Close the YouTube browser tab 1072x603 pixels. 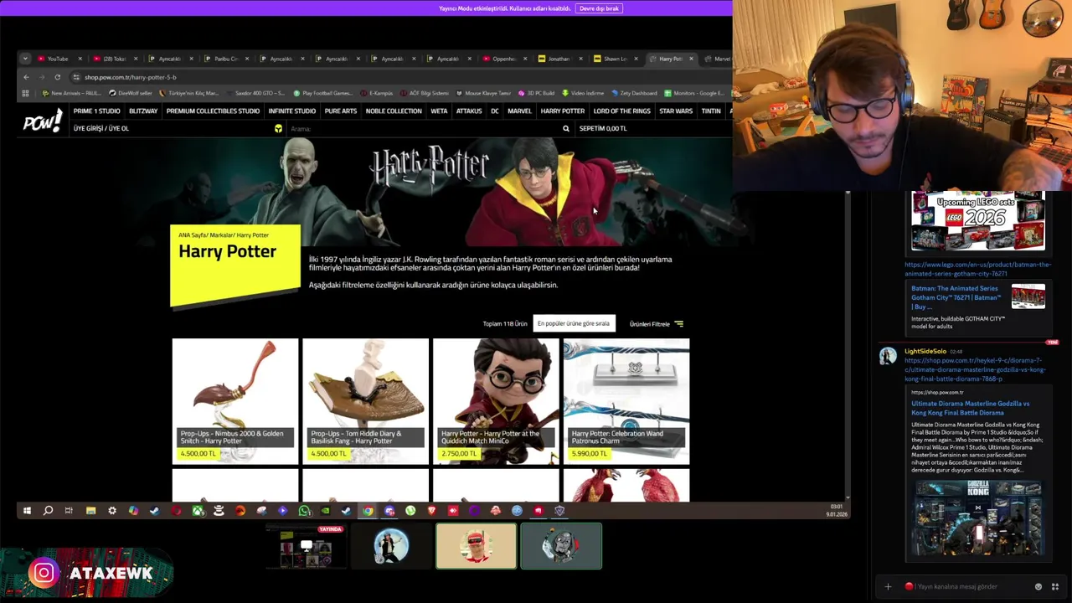(80, 59)
